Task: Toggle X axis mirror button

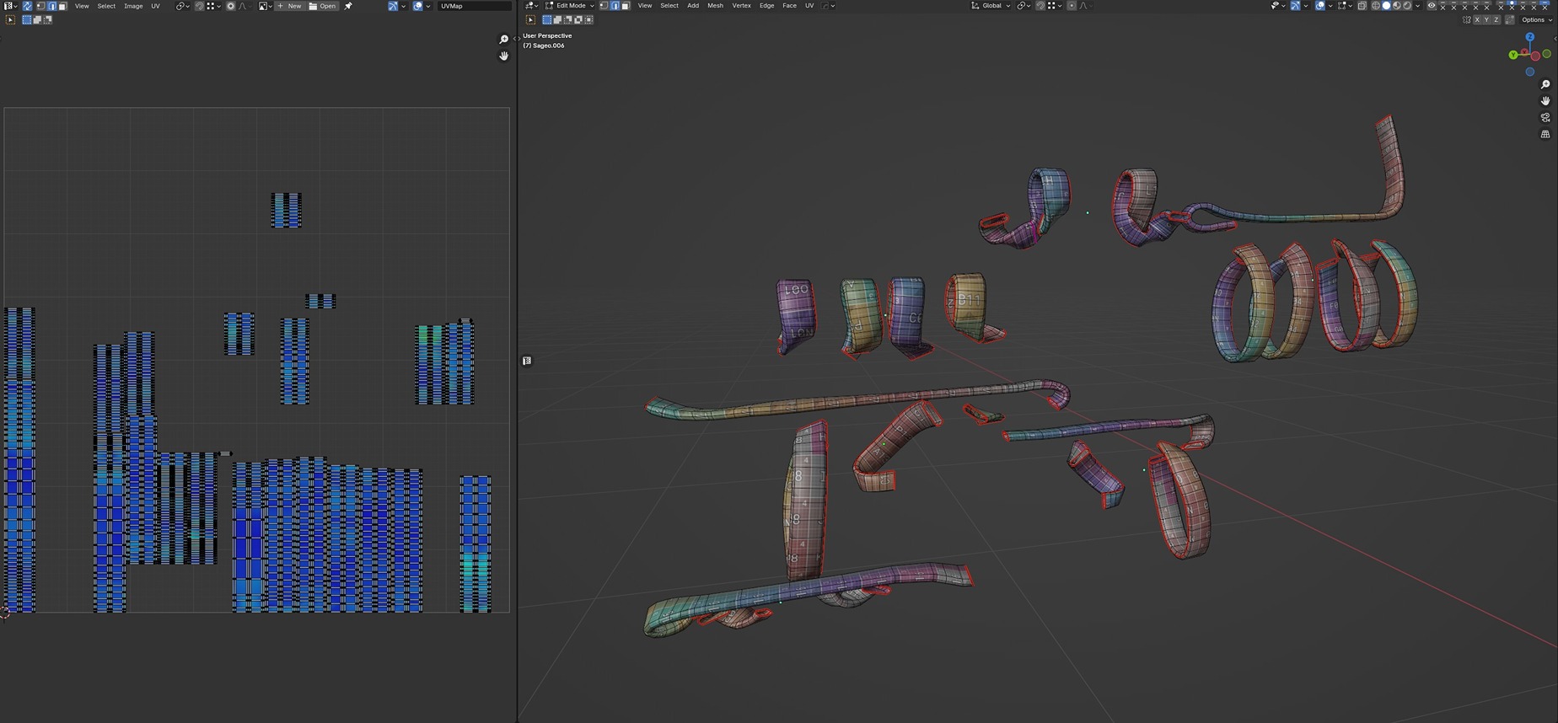Action: (x=1476, y=19)
